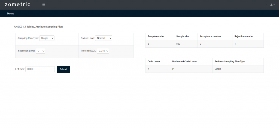279x128 pixels.
Task: Click the sample size value 800
Action: coord(178,44)
